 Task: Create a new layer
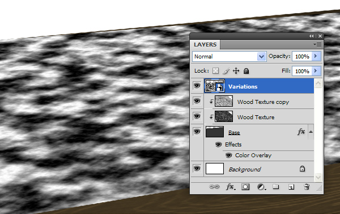291,187
